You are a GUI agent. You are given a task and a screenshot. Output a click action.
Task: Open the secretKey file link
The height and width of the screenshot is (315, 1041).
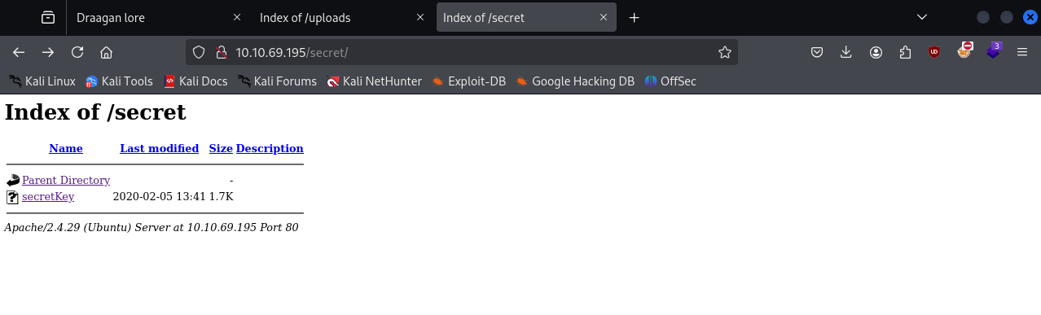pos(48,196)
